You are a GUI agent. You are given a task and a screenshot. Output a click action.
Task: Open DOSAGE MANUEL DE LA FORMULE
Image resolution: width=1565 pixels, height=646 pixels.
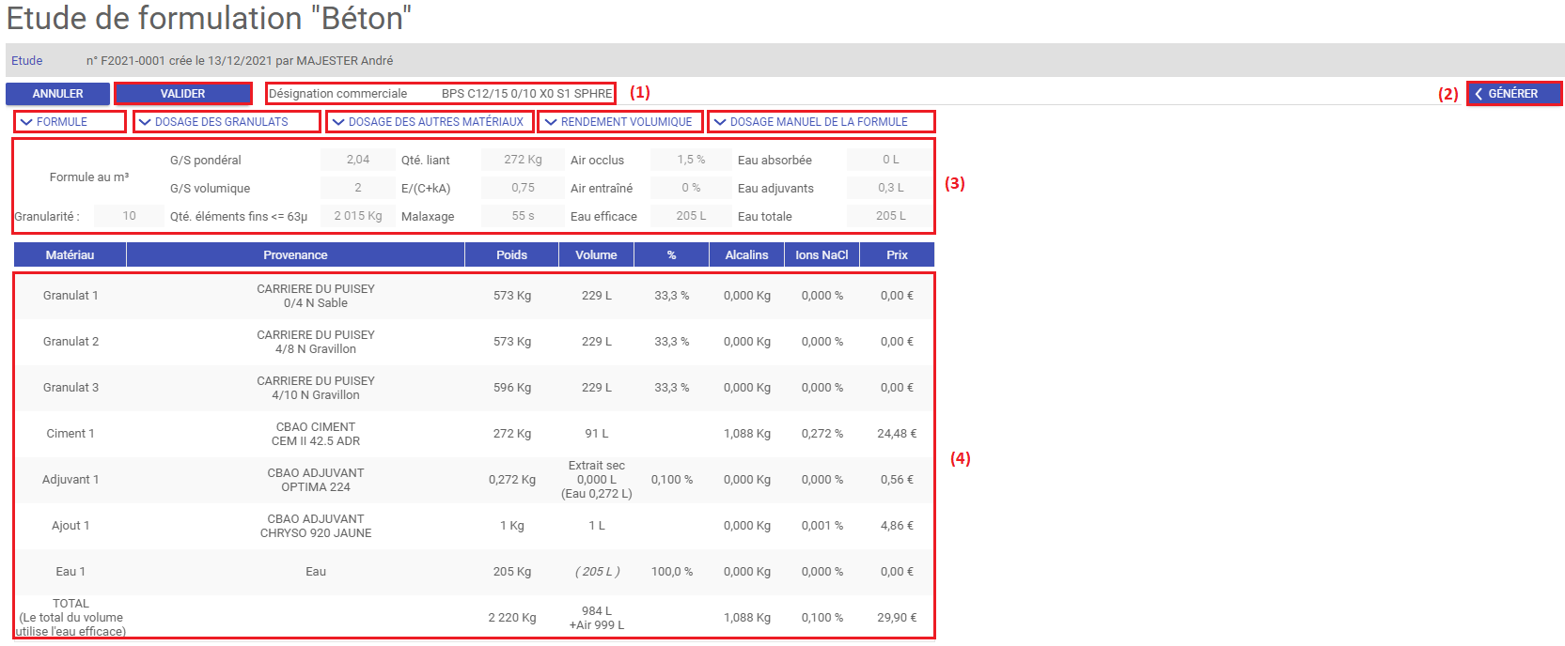[x=821, y=122]
